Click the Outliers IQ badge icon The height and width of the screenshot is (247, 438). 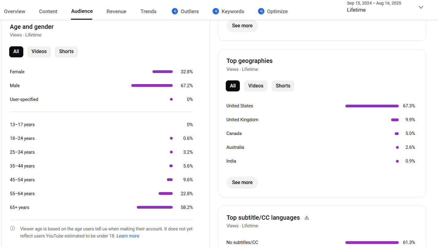175,11
